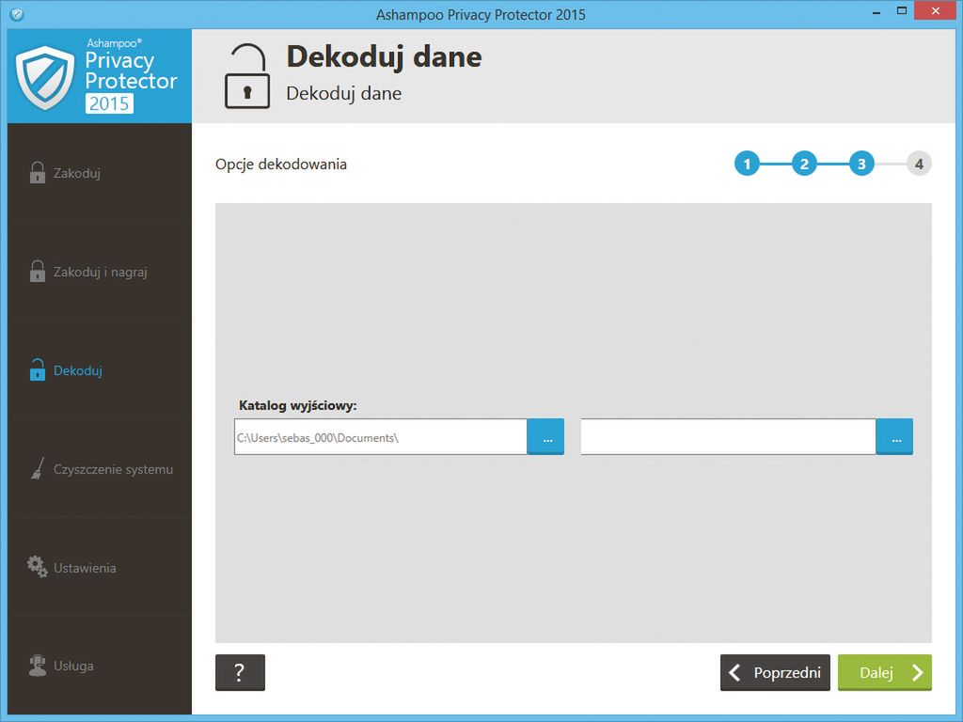963x722 pixels.
Task: Browse for output folder next to Documents path
Action: pyautogui.click(x=546, y=437)
